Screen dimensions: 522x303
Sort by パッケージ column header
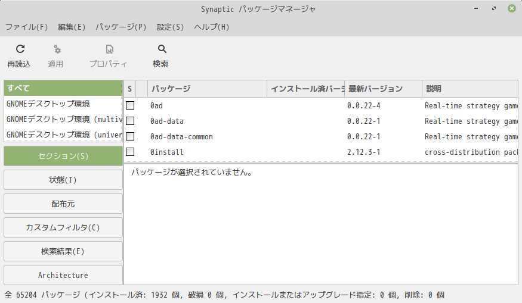point(207,89)
